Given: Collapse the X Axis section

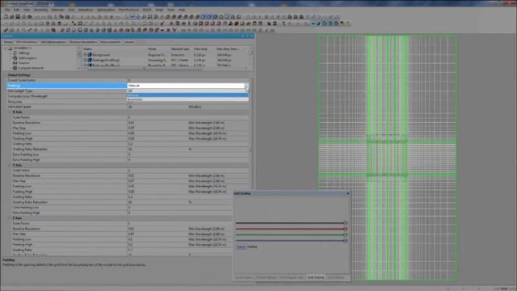Looking at the screenshot, I should point(10,112).
